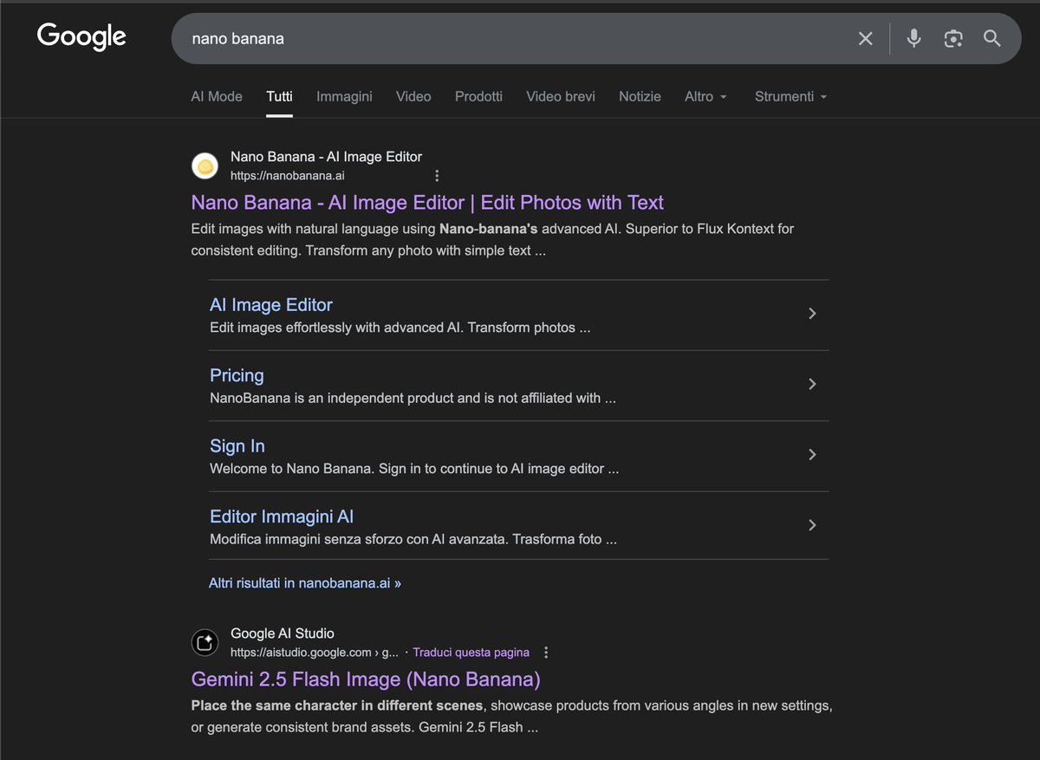This screenshot has height=760, width=1040.
Task: Expand the Altro dropdown menu
Action: coord(705,97)
